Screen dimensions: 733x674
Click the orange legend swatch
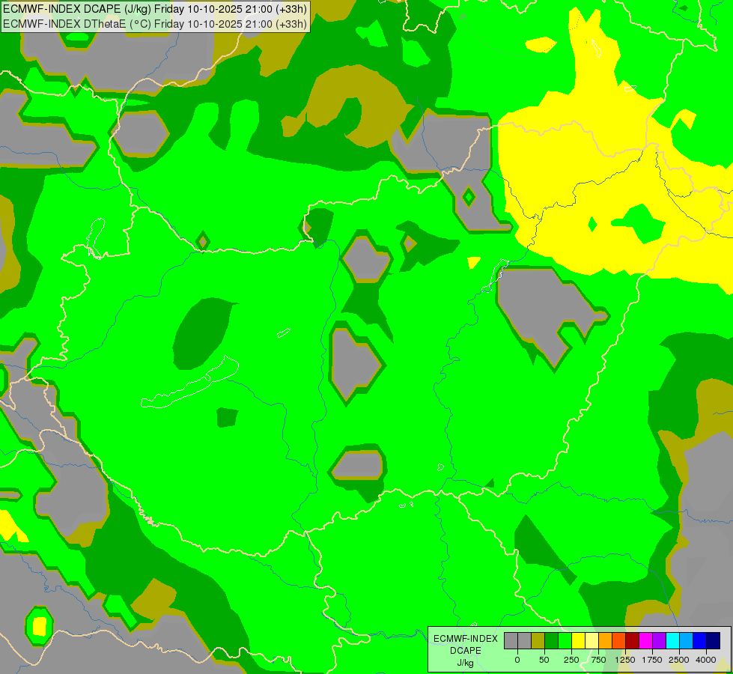[606, 640]
